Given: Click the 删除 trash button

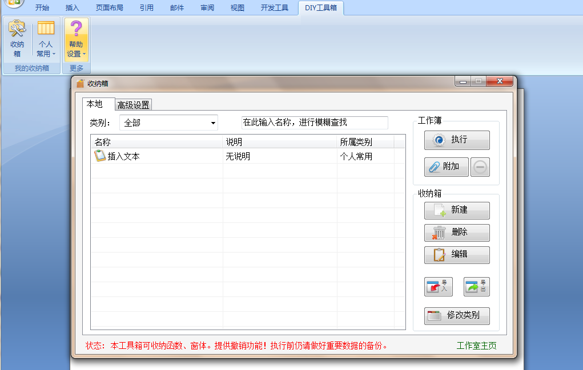Looking at the screenshot, I should point(456,233).
